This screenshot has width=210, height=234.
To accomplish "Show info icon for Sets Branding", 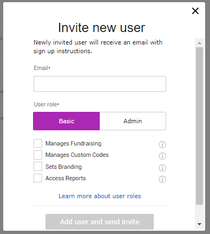I will click(x=162, y=168).
